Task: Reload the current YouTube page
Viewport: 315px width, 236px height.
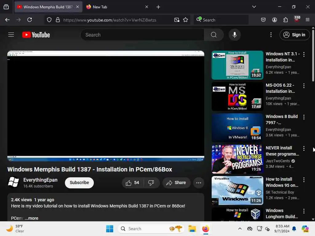Action: click(x=30, y=20)
